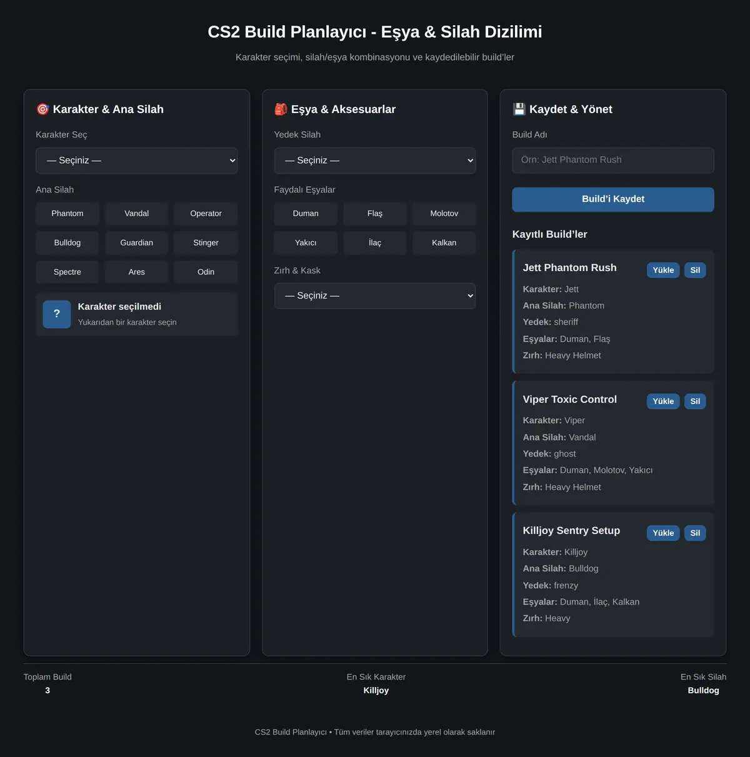Open the Yedek Silah dropdown

click(375, 161)
